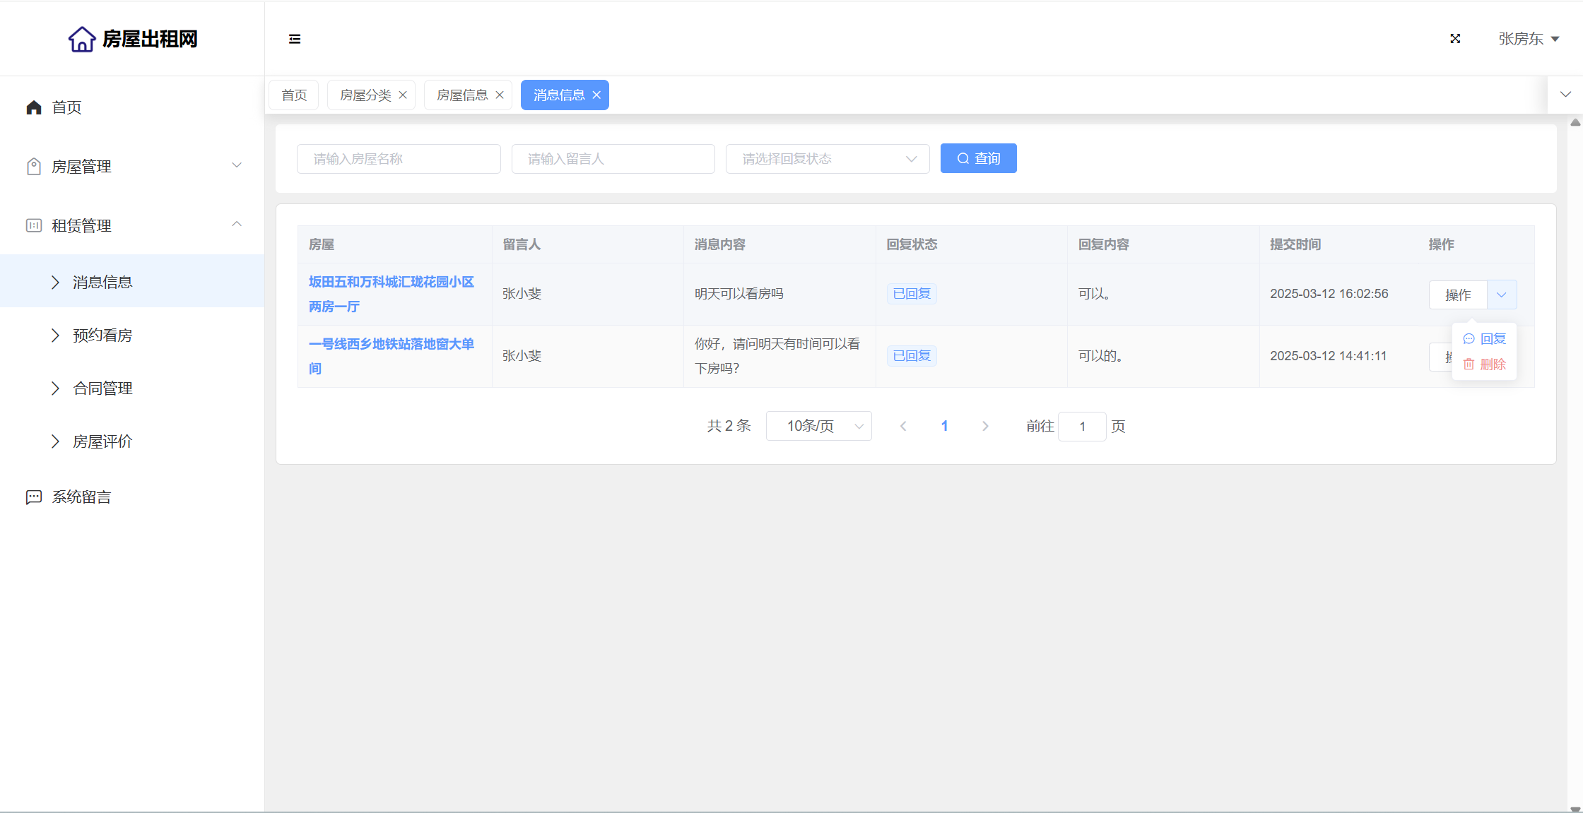Close the 房屋分类 tab
The height and width of the screenshot is (813, 1583).
pos(403,95)
